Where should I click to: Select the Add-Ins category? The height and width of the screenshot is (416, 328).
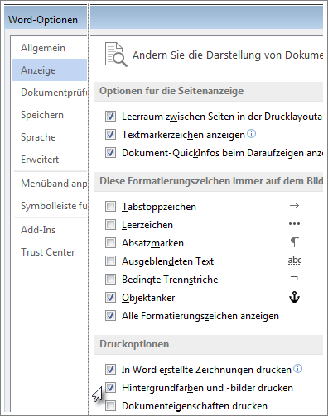click(x=49, y=230)
